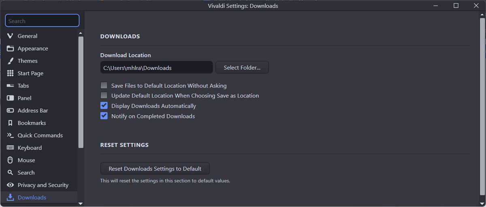Screen dimensions: 486x207
Task: Click the Themes brush icon in sidebar
Action: 11,61
